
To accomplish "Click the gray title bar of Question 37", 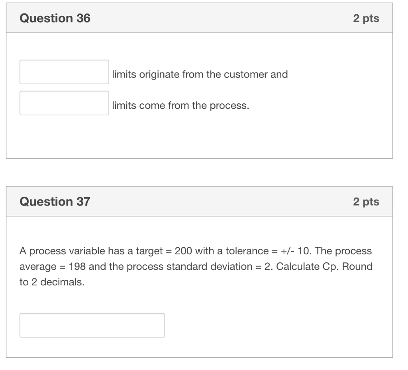I will 199,201.
